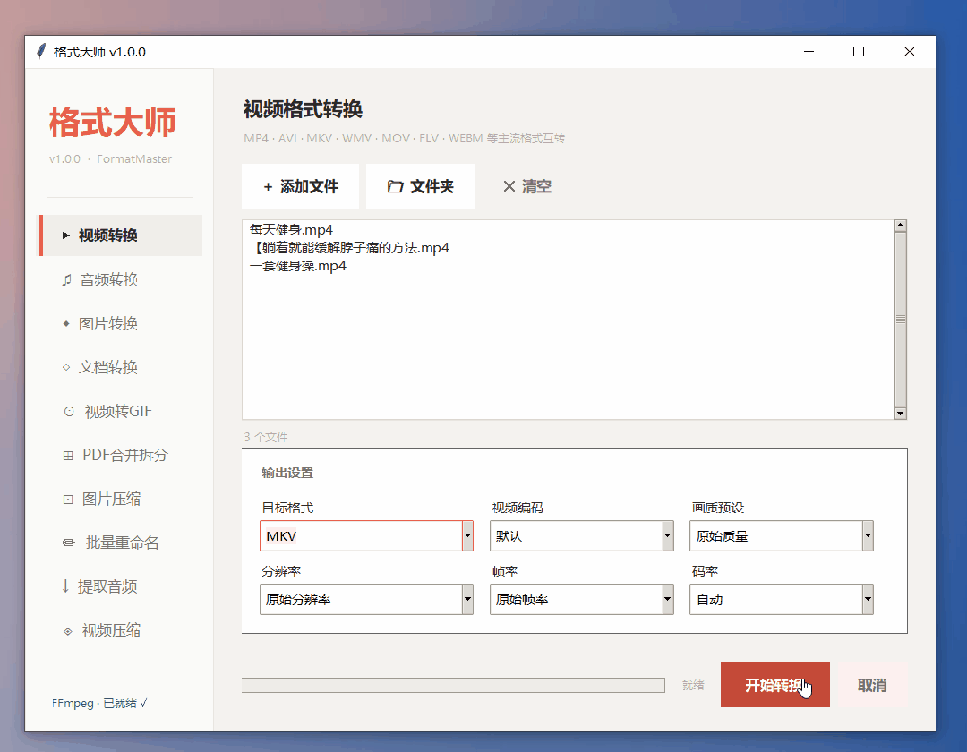Viewport: 967px width, 752px height.
Task: Select file 每天健身.mp4 in list
Action: (291, 230)
